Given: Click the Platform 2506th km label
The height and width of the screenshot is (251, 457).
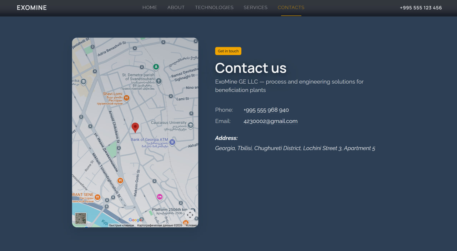Looking at the screenshot, I should coord(170,210).
